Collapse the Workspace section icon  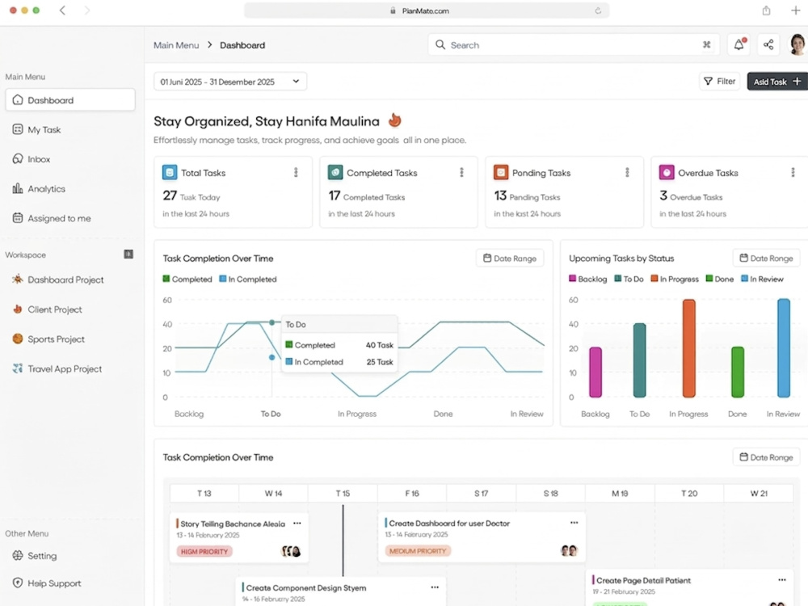point(128,254)
